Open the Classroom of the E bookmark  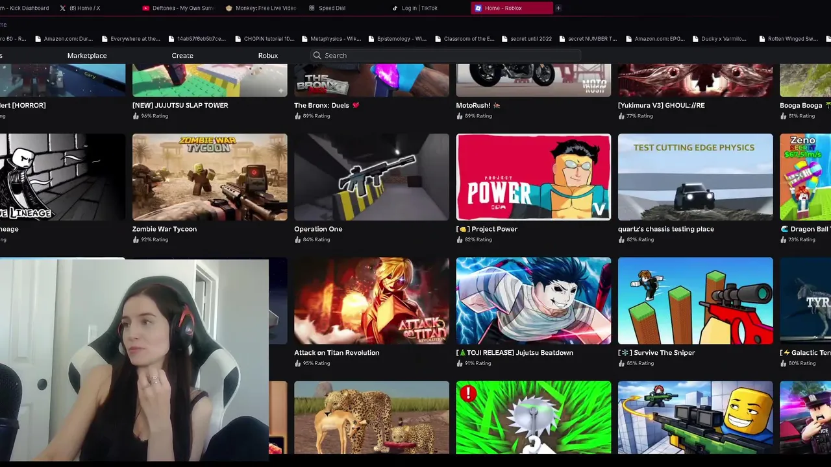[x=464, y=39]
